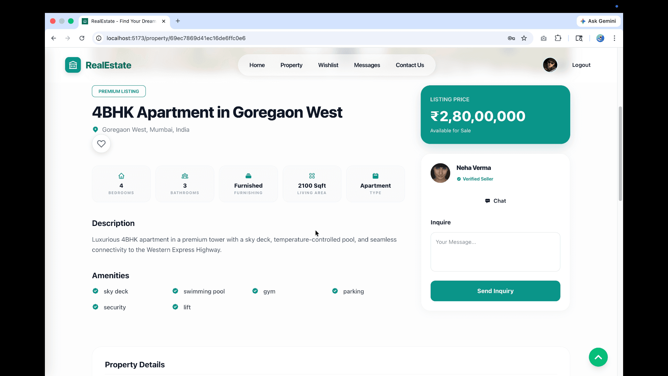
Task: Click the Property Details heading
Action: [x=135, y=365]
